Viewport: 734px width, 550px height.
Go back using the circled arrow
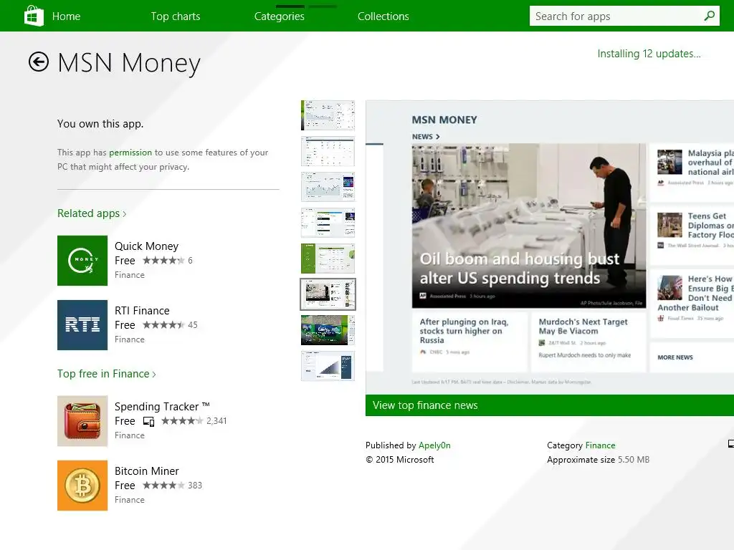(x=39, y=62)
